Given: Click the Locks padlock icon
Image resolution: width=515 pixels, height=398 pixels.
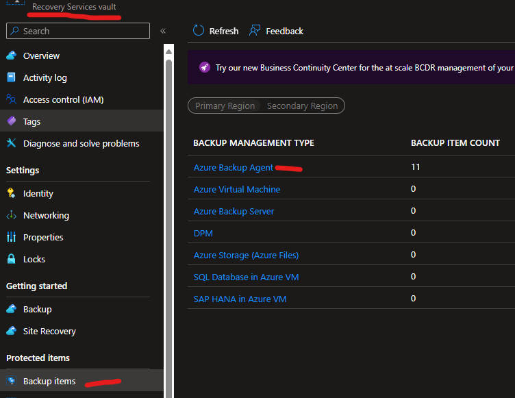Looking at the screenshot, I should click(11, 259).
